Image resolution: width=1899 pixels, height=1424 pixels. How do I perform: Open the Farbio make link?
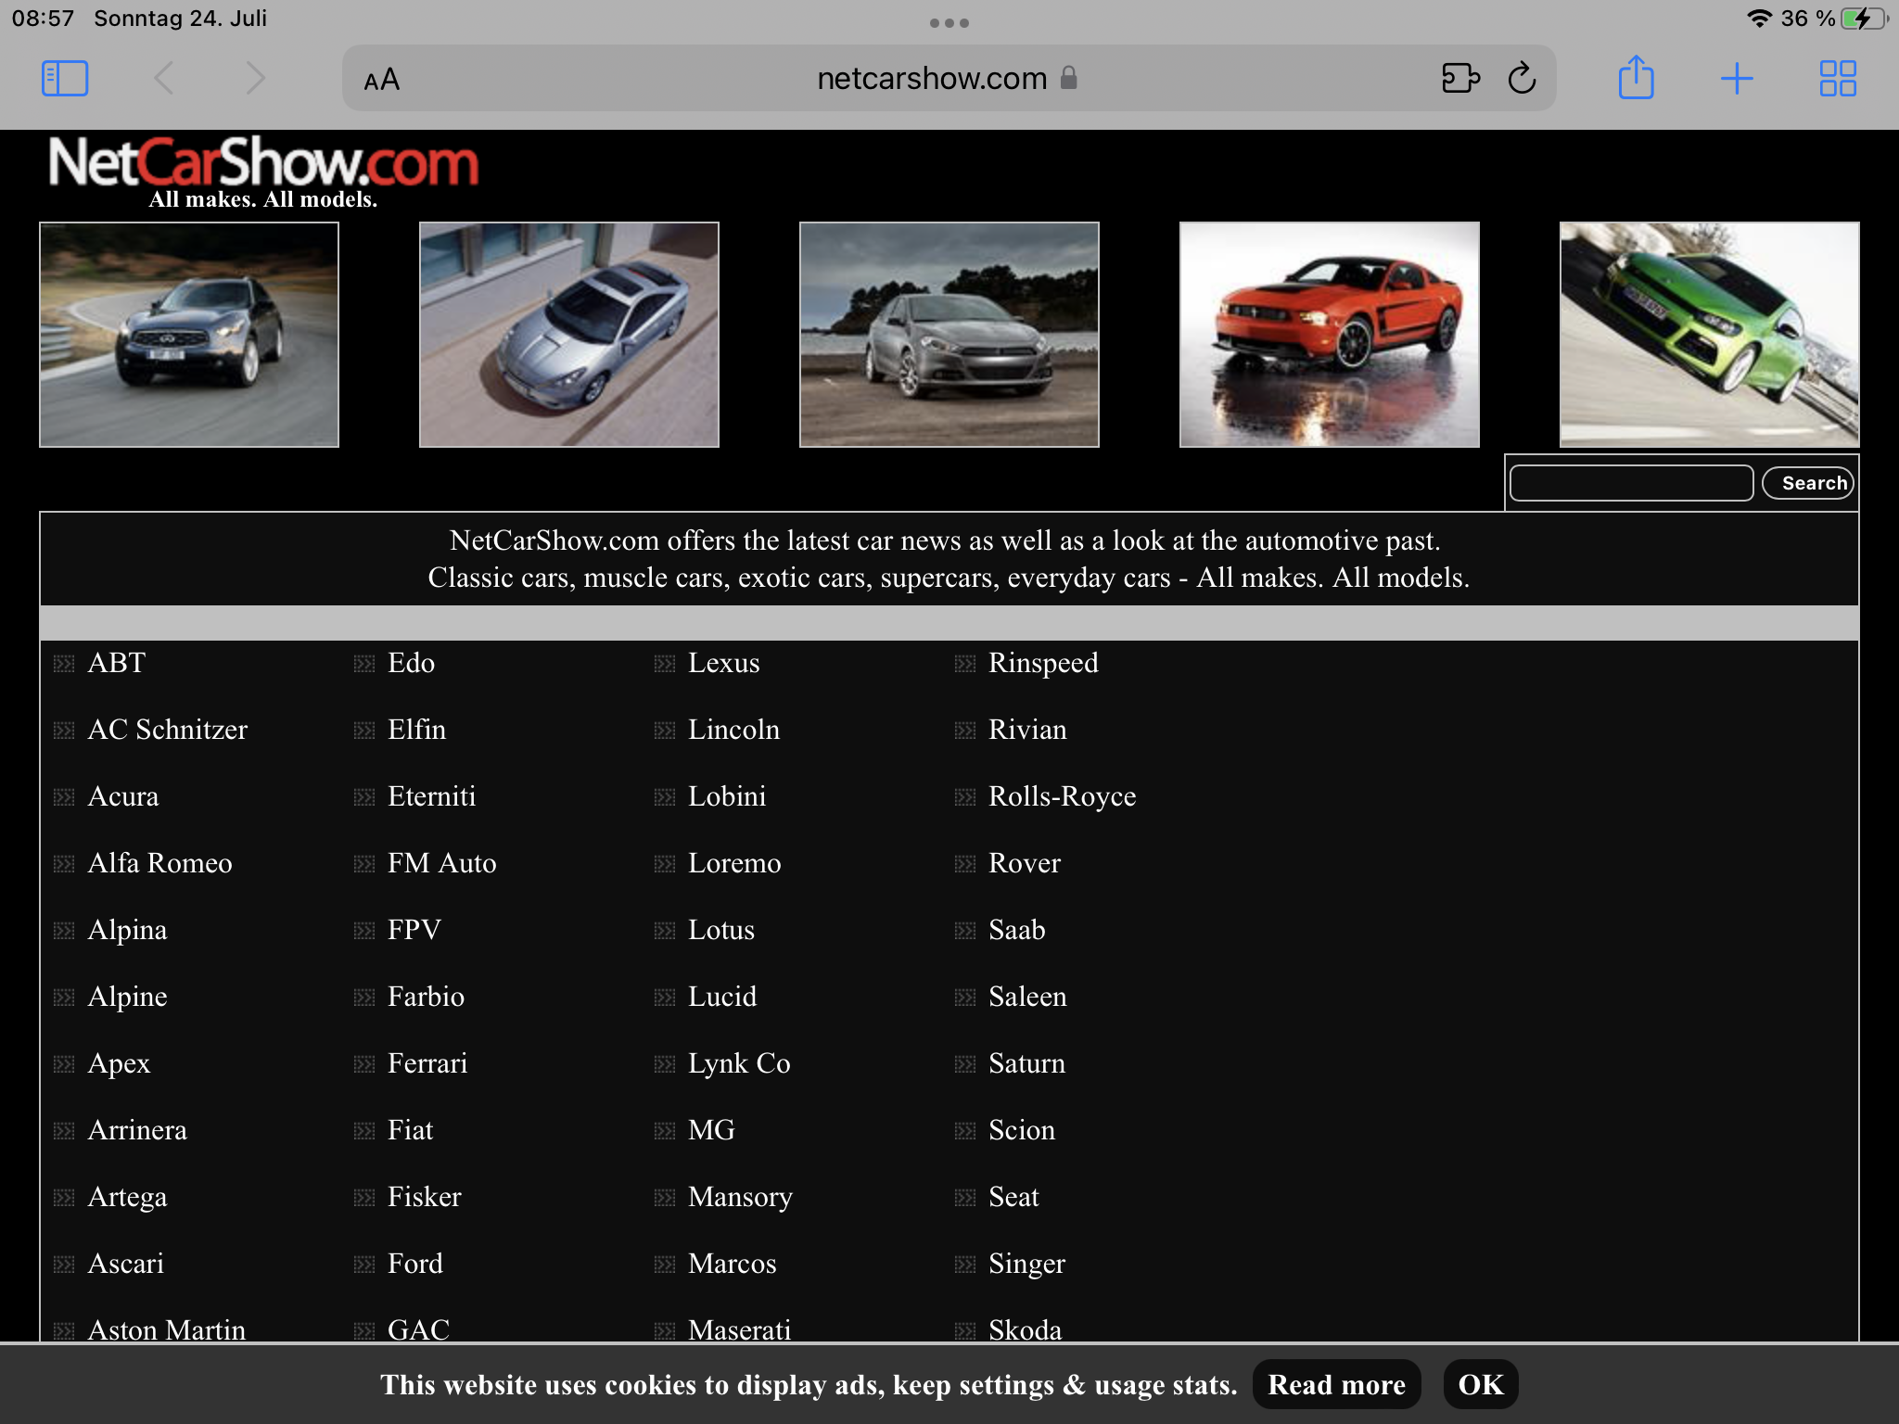tap(426, 997)
